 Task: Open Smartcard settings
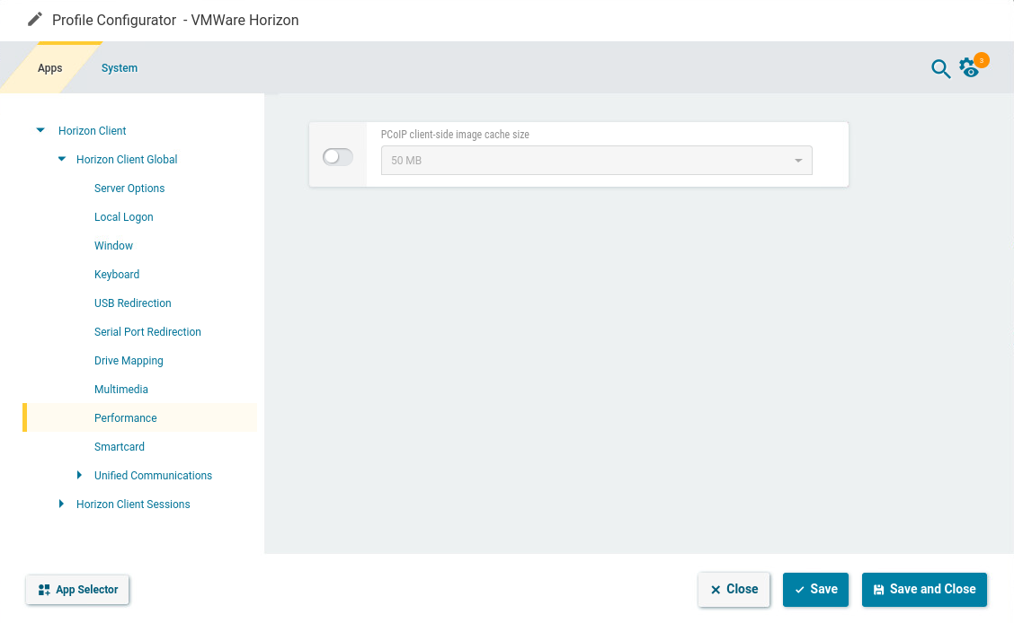coord(119,447)
